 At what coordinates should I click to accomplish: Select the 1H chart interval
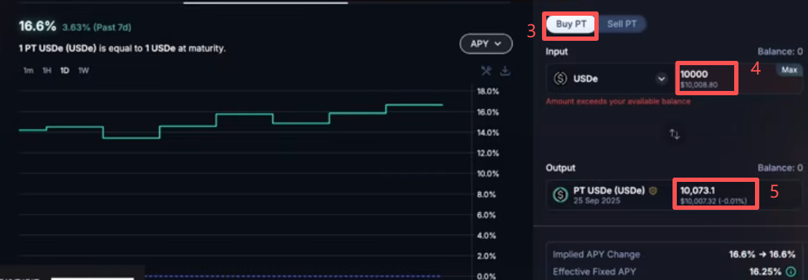(x=47, y=70)
